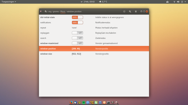Click description 'Modus herhaald afspelen'
The height and width of the screenshot is (105, 188).
point(106,28)
